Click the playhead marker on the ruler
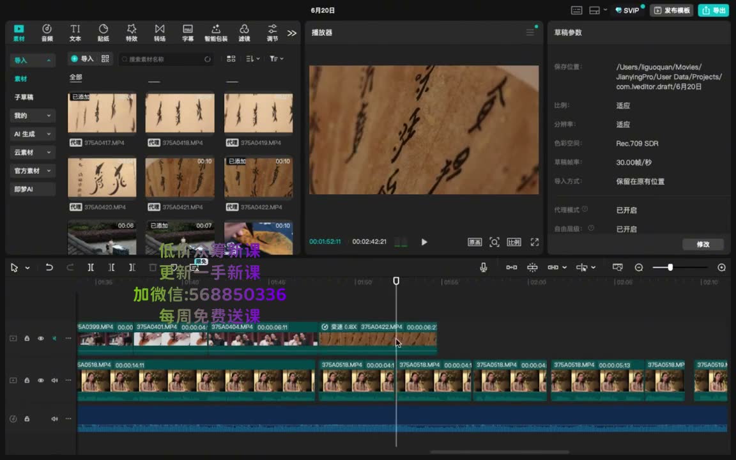This screenshot has height=460, width=736. click(396, 280)
